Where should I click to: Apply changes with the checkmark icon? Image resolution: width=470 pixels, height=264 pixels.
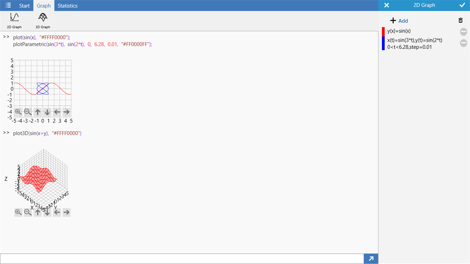[x=463, y=5]
